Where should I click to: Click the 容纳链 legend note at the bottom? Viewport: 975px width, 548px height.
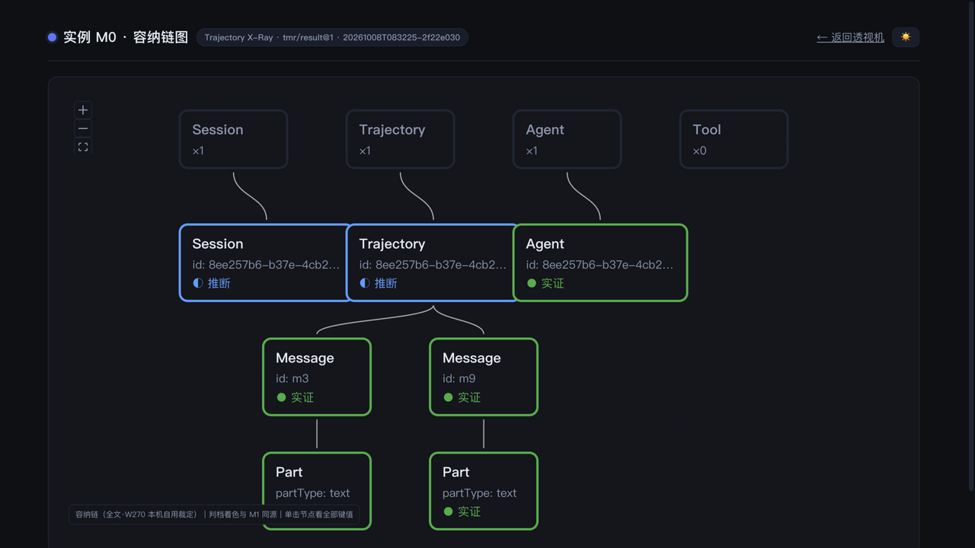click(x=214, y=515)
